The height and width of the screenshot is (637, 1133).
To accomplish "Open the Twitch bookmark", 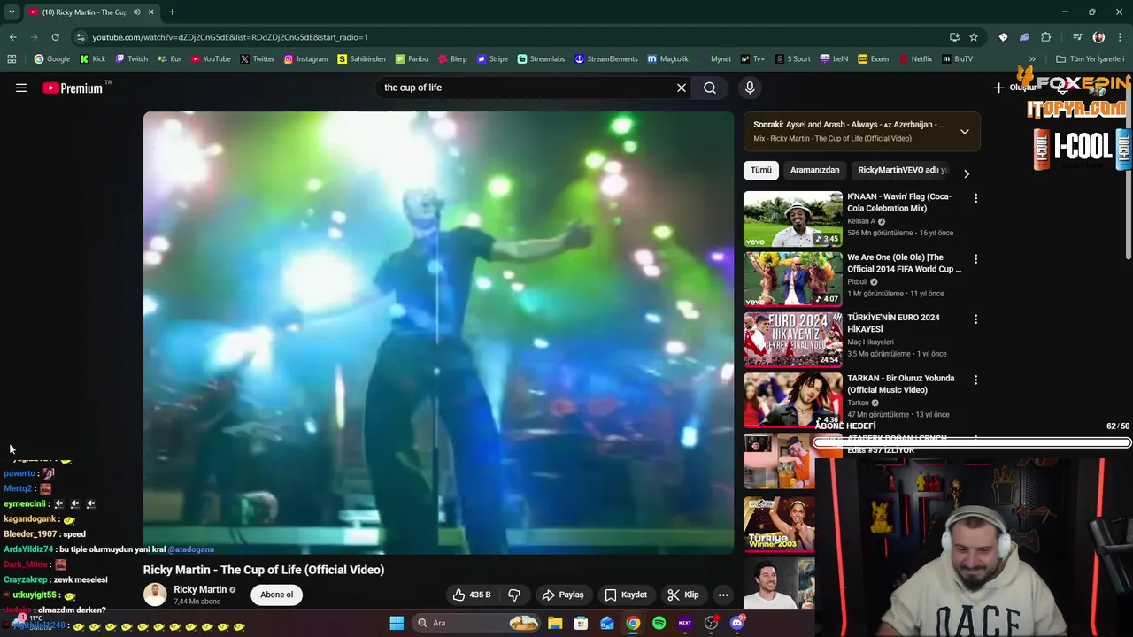I will click(x=131, y=59).
